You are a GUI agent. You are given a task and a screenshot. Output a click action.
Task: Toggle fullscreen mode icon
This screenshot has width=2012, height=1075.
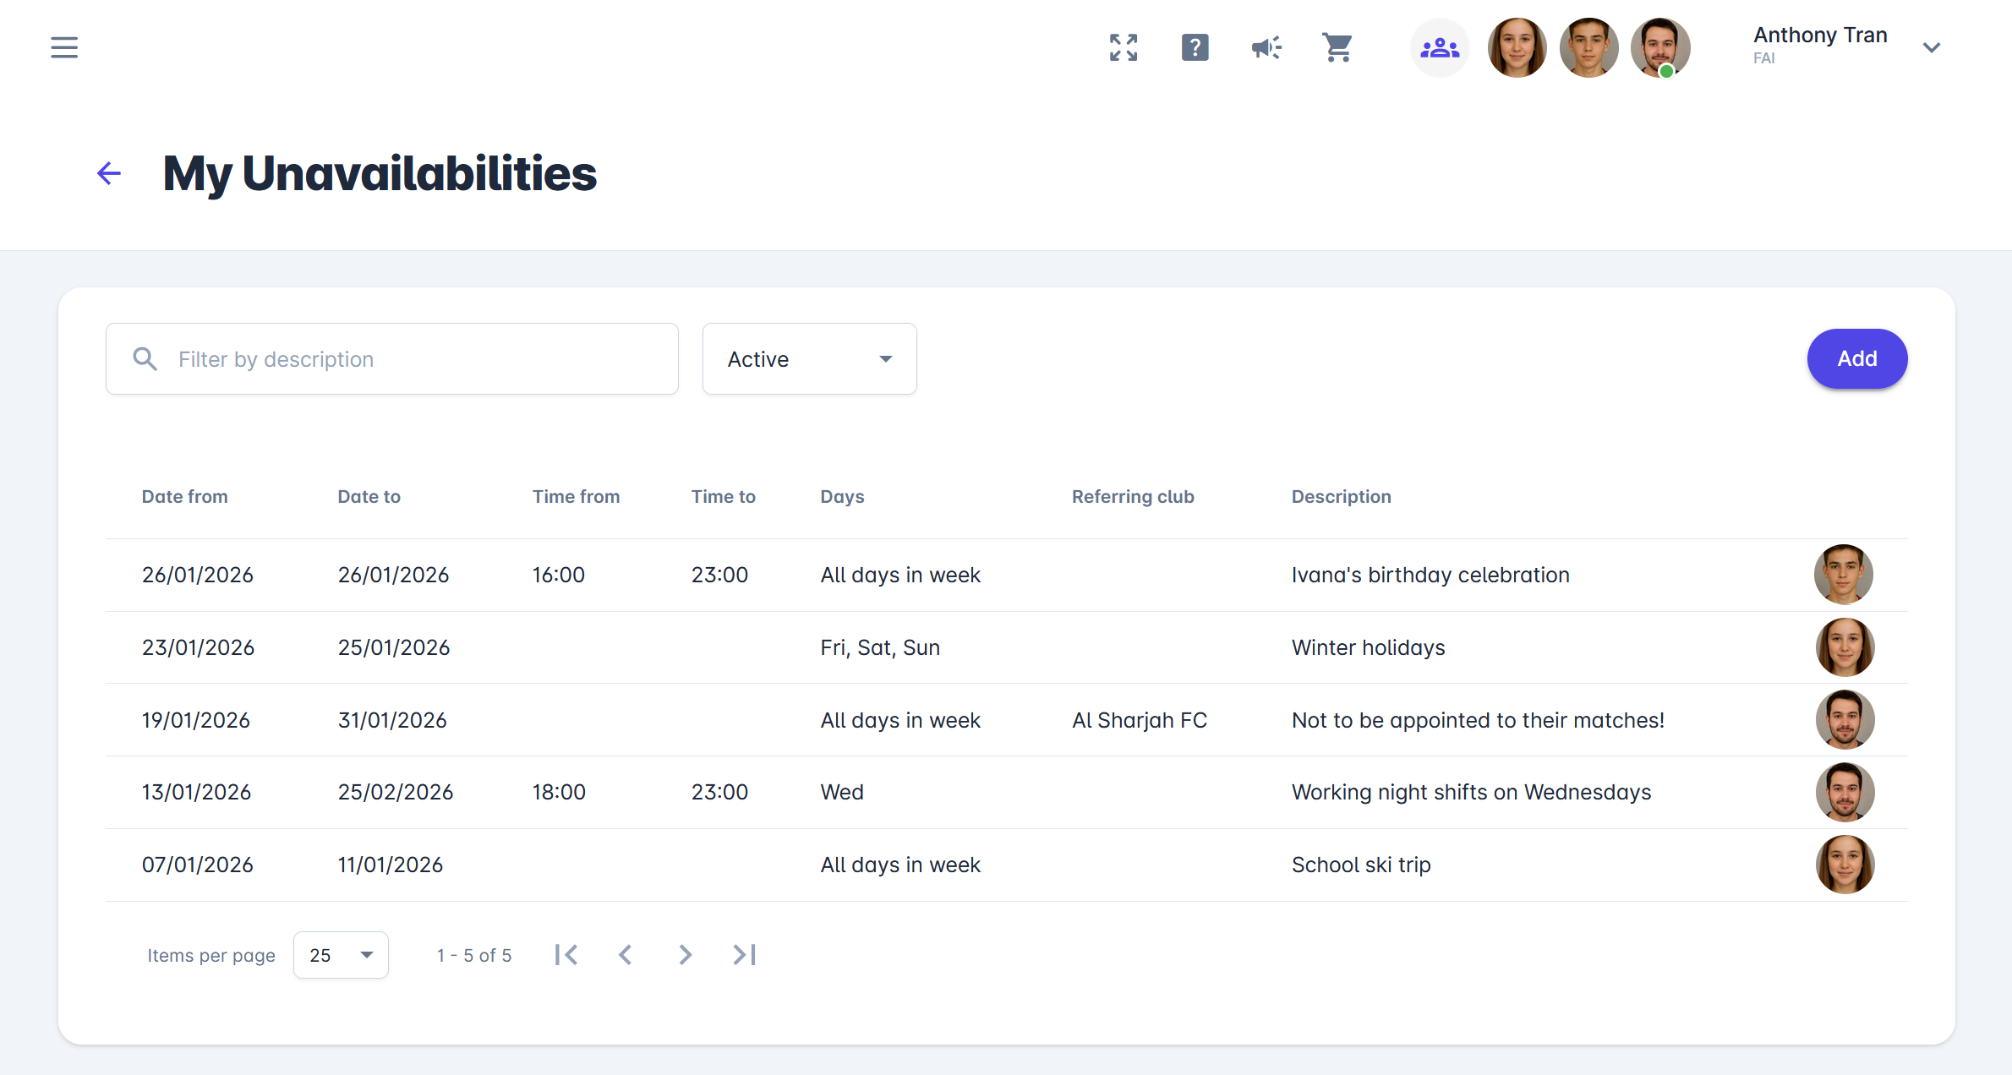(1124, 47)
